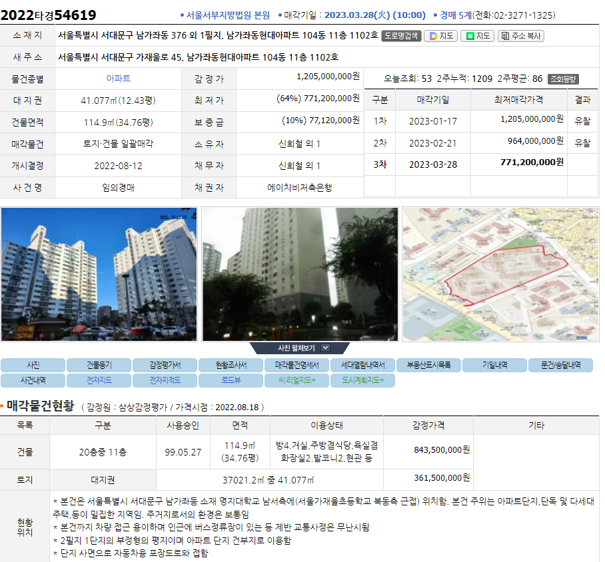Click the 토지·건물 일괄매각 cell

coord(118,144)
